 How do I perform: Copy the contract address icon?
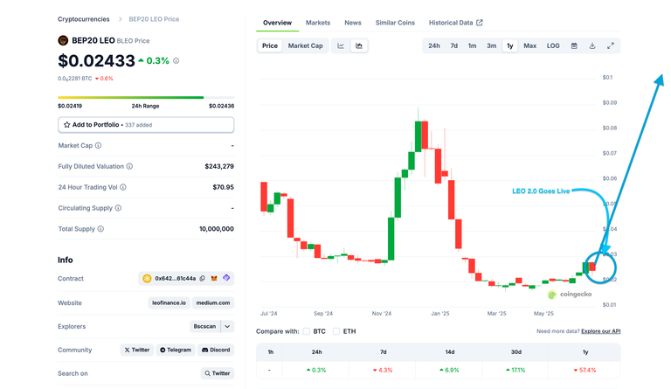(203, 279)
